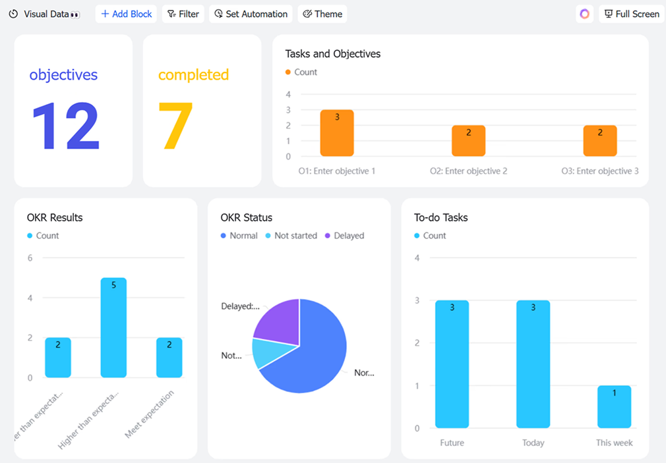Open the Set Automation menu
Screen dimensions: 666x463
point(251,14)
